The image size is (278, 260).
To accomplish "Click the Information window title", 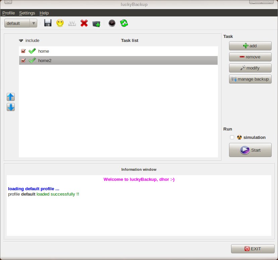I will (x=139, y=169).
